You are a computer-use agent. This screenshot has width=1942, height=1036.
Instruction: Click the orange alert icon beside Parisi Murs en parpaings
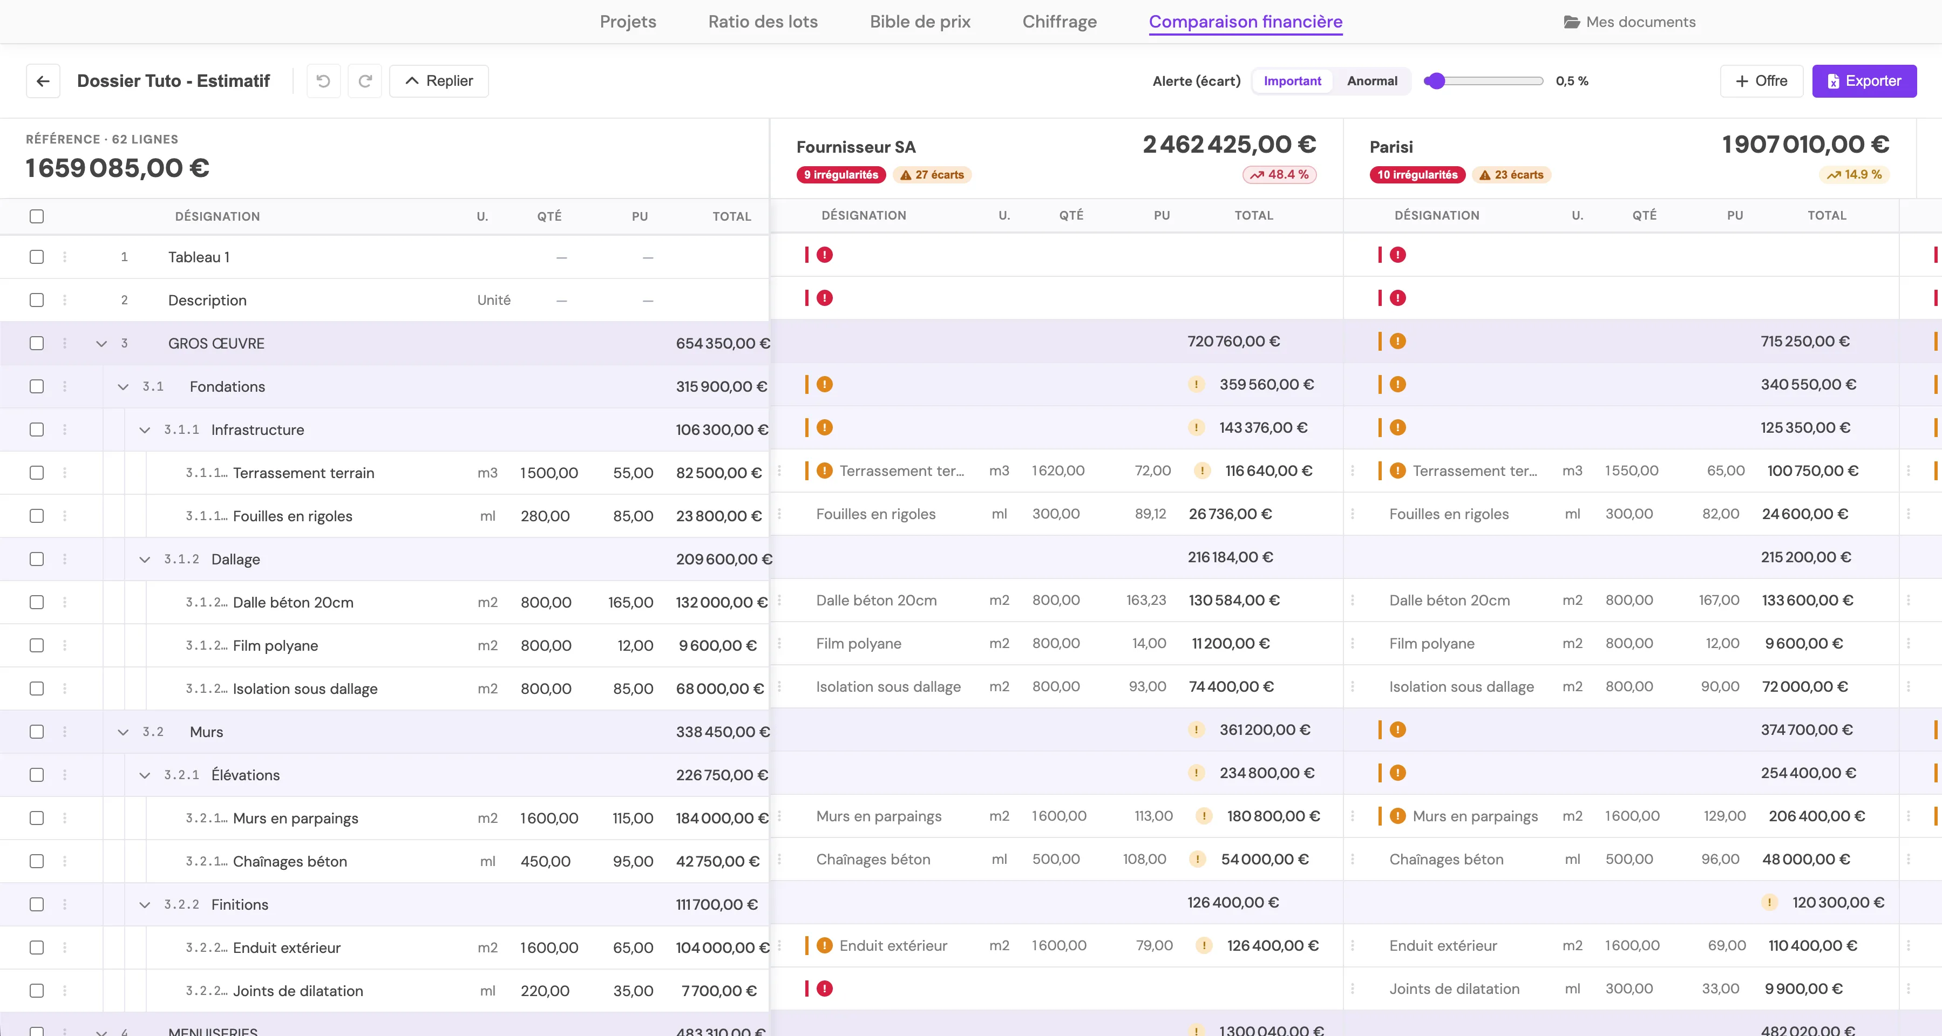point(1398,816)
